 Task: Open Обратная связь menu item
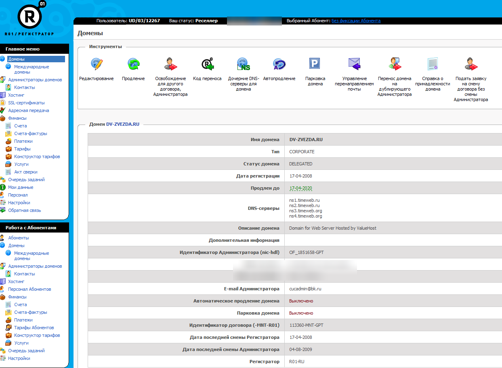click(24, 210)
